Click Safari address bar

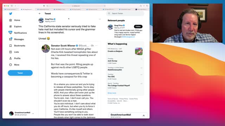pos(76,6)
